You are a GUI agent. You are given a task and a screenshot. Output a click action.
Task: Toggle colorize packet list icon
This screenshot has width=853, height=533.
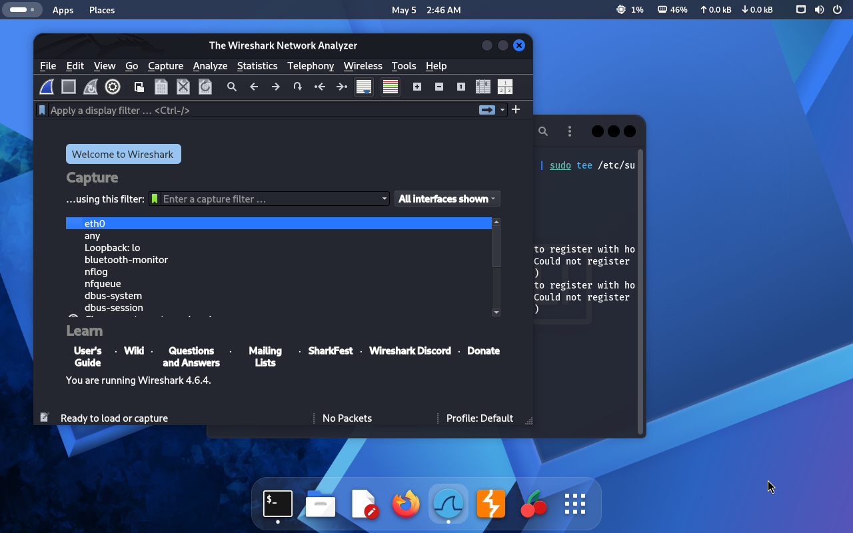391,87
